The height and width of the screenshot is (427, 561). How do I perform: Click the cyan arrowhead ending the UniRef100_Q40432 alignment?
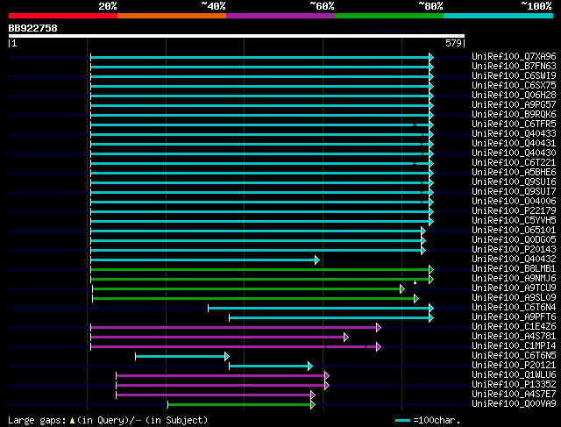coord(317,260)
